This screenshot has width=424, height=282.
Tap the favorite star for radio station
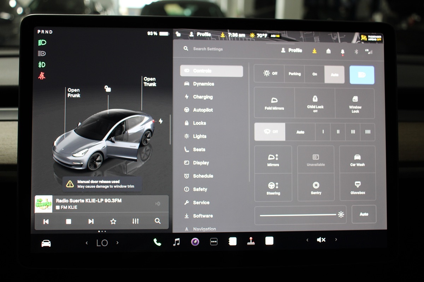(113, 221)
